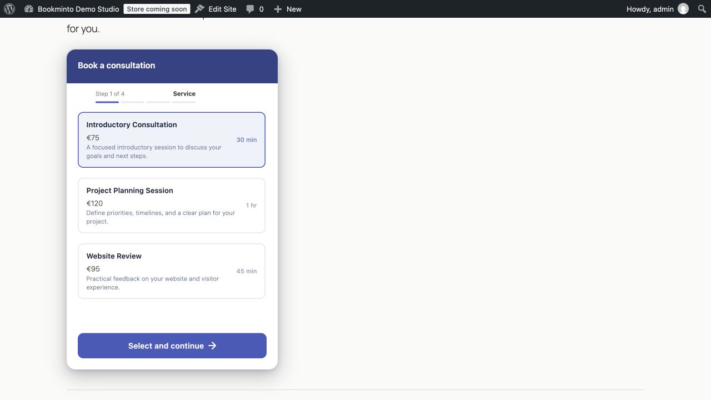Image resolution: width=711 pixels, height=400 pixels.
Task: Click the Project Planning Session description text
Action: (x=161, y=217)
